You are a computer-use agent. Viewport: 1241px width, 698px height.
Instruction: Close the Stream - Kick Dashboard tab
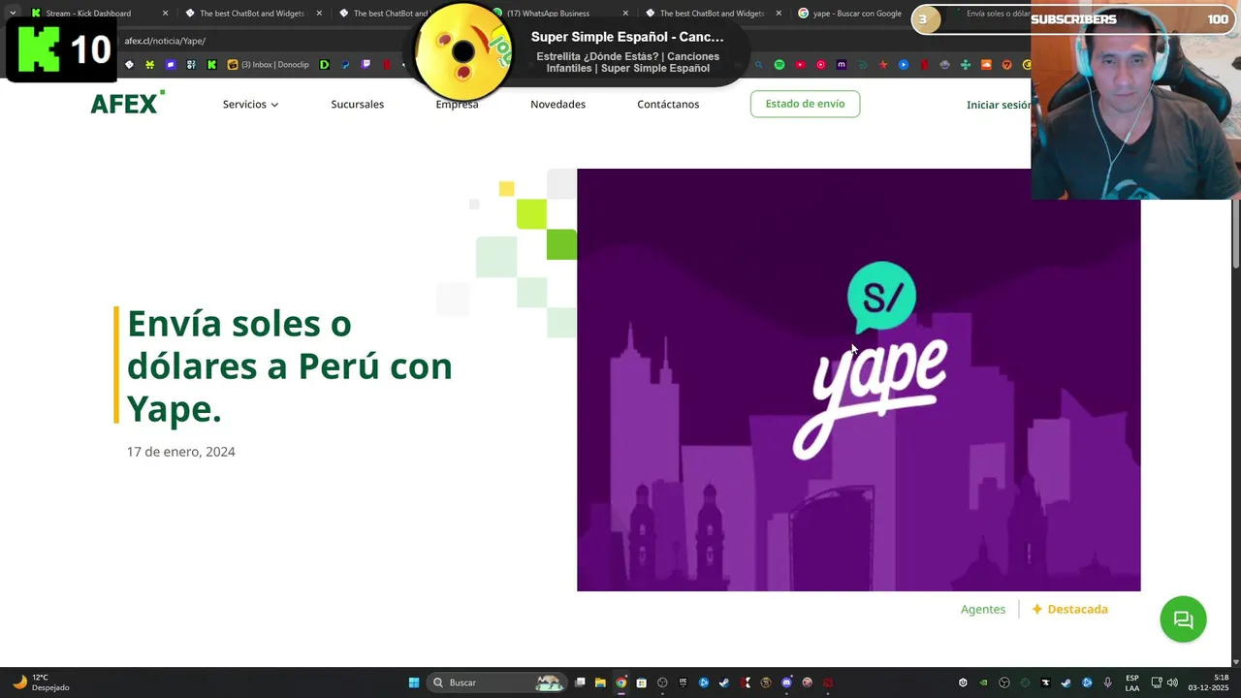point(165,14)
